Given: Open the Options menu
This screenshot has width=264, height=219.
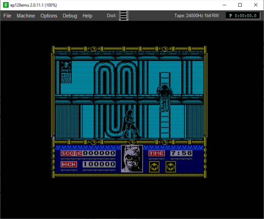Looking at the screenshot, I should pos(49,16).
